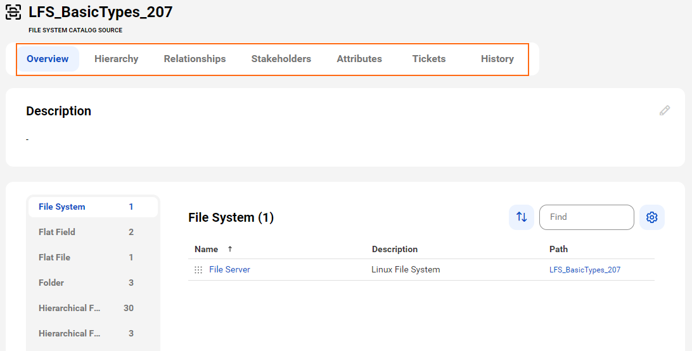Select Flat Field in the asset list

click(x=93, y=233)
